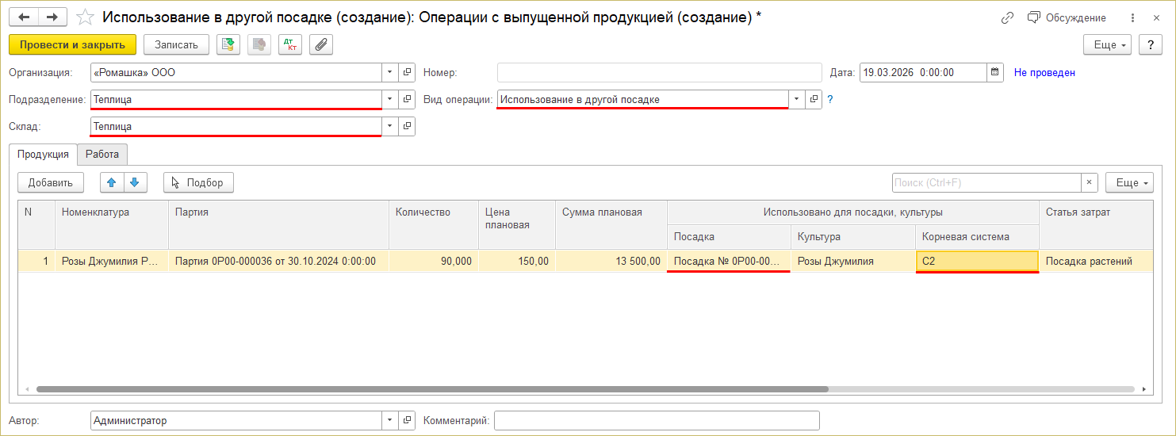The width and height of the screenshot is (1176, 436).
Task: Click the Номер input field
Action: [x=660, y=73]
